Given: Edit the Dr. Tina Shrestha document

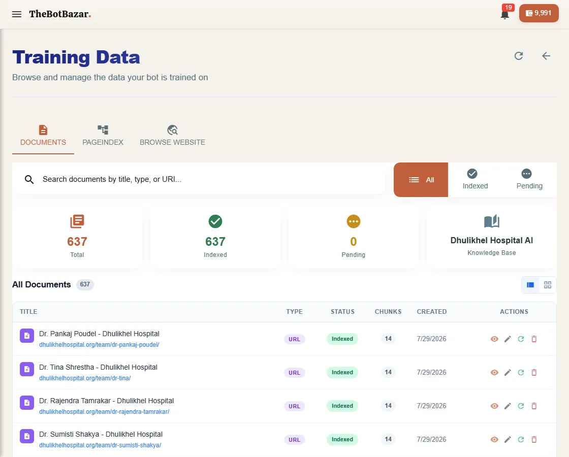Looking at the screenshot, I should [508, 373].
